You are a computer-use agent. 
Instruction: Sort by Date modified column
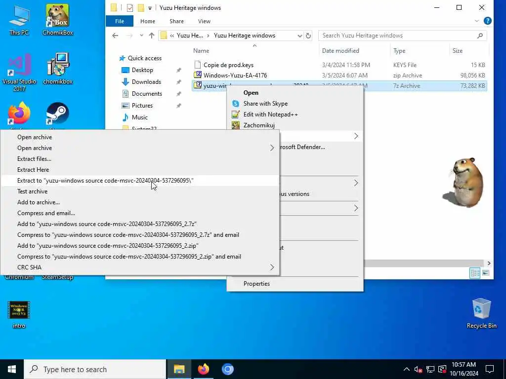(340, 51)
